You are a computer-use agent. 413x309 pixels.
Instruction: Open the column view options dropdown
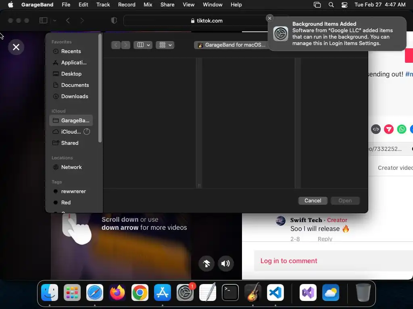tap(143, 45)
